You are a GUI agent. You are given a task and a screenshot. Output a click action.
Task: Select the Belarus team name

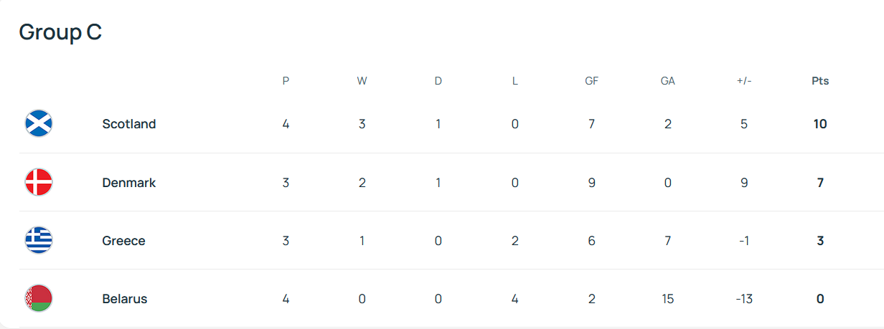click(125, 299)
